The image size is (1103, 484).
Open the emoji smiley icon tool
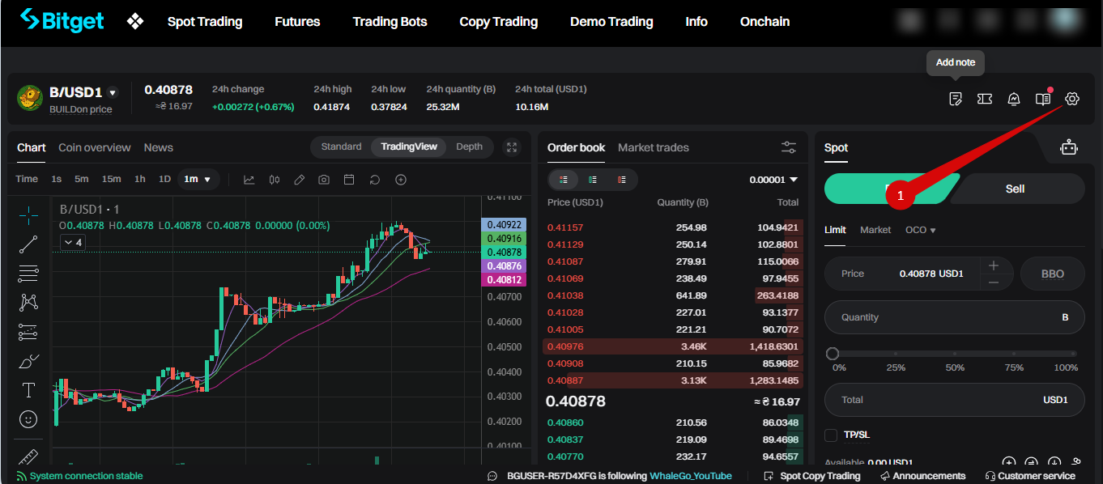(x=28, y=419)
